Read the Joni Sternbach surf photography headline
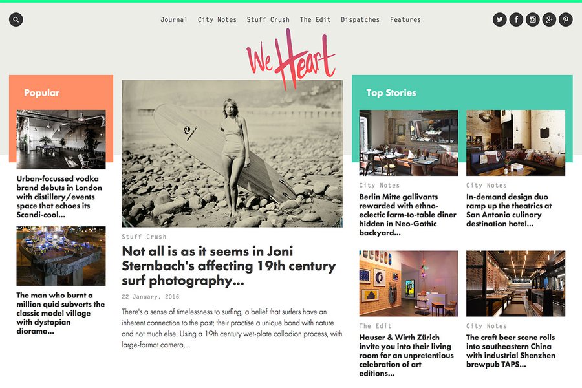582x388 pixels. [229, 266]
